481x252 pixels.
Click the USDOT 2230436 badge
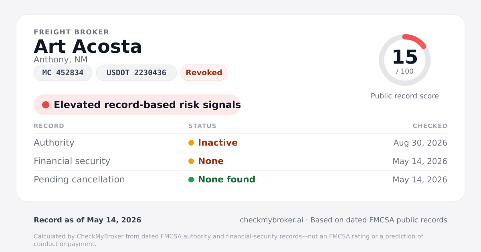point(136,73)
